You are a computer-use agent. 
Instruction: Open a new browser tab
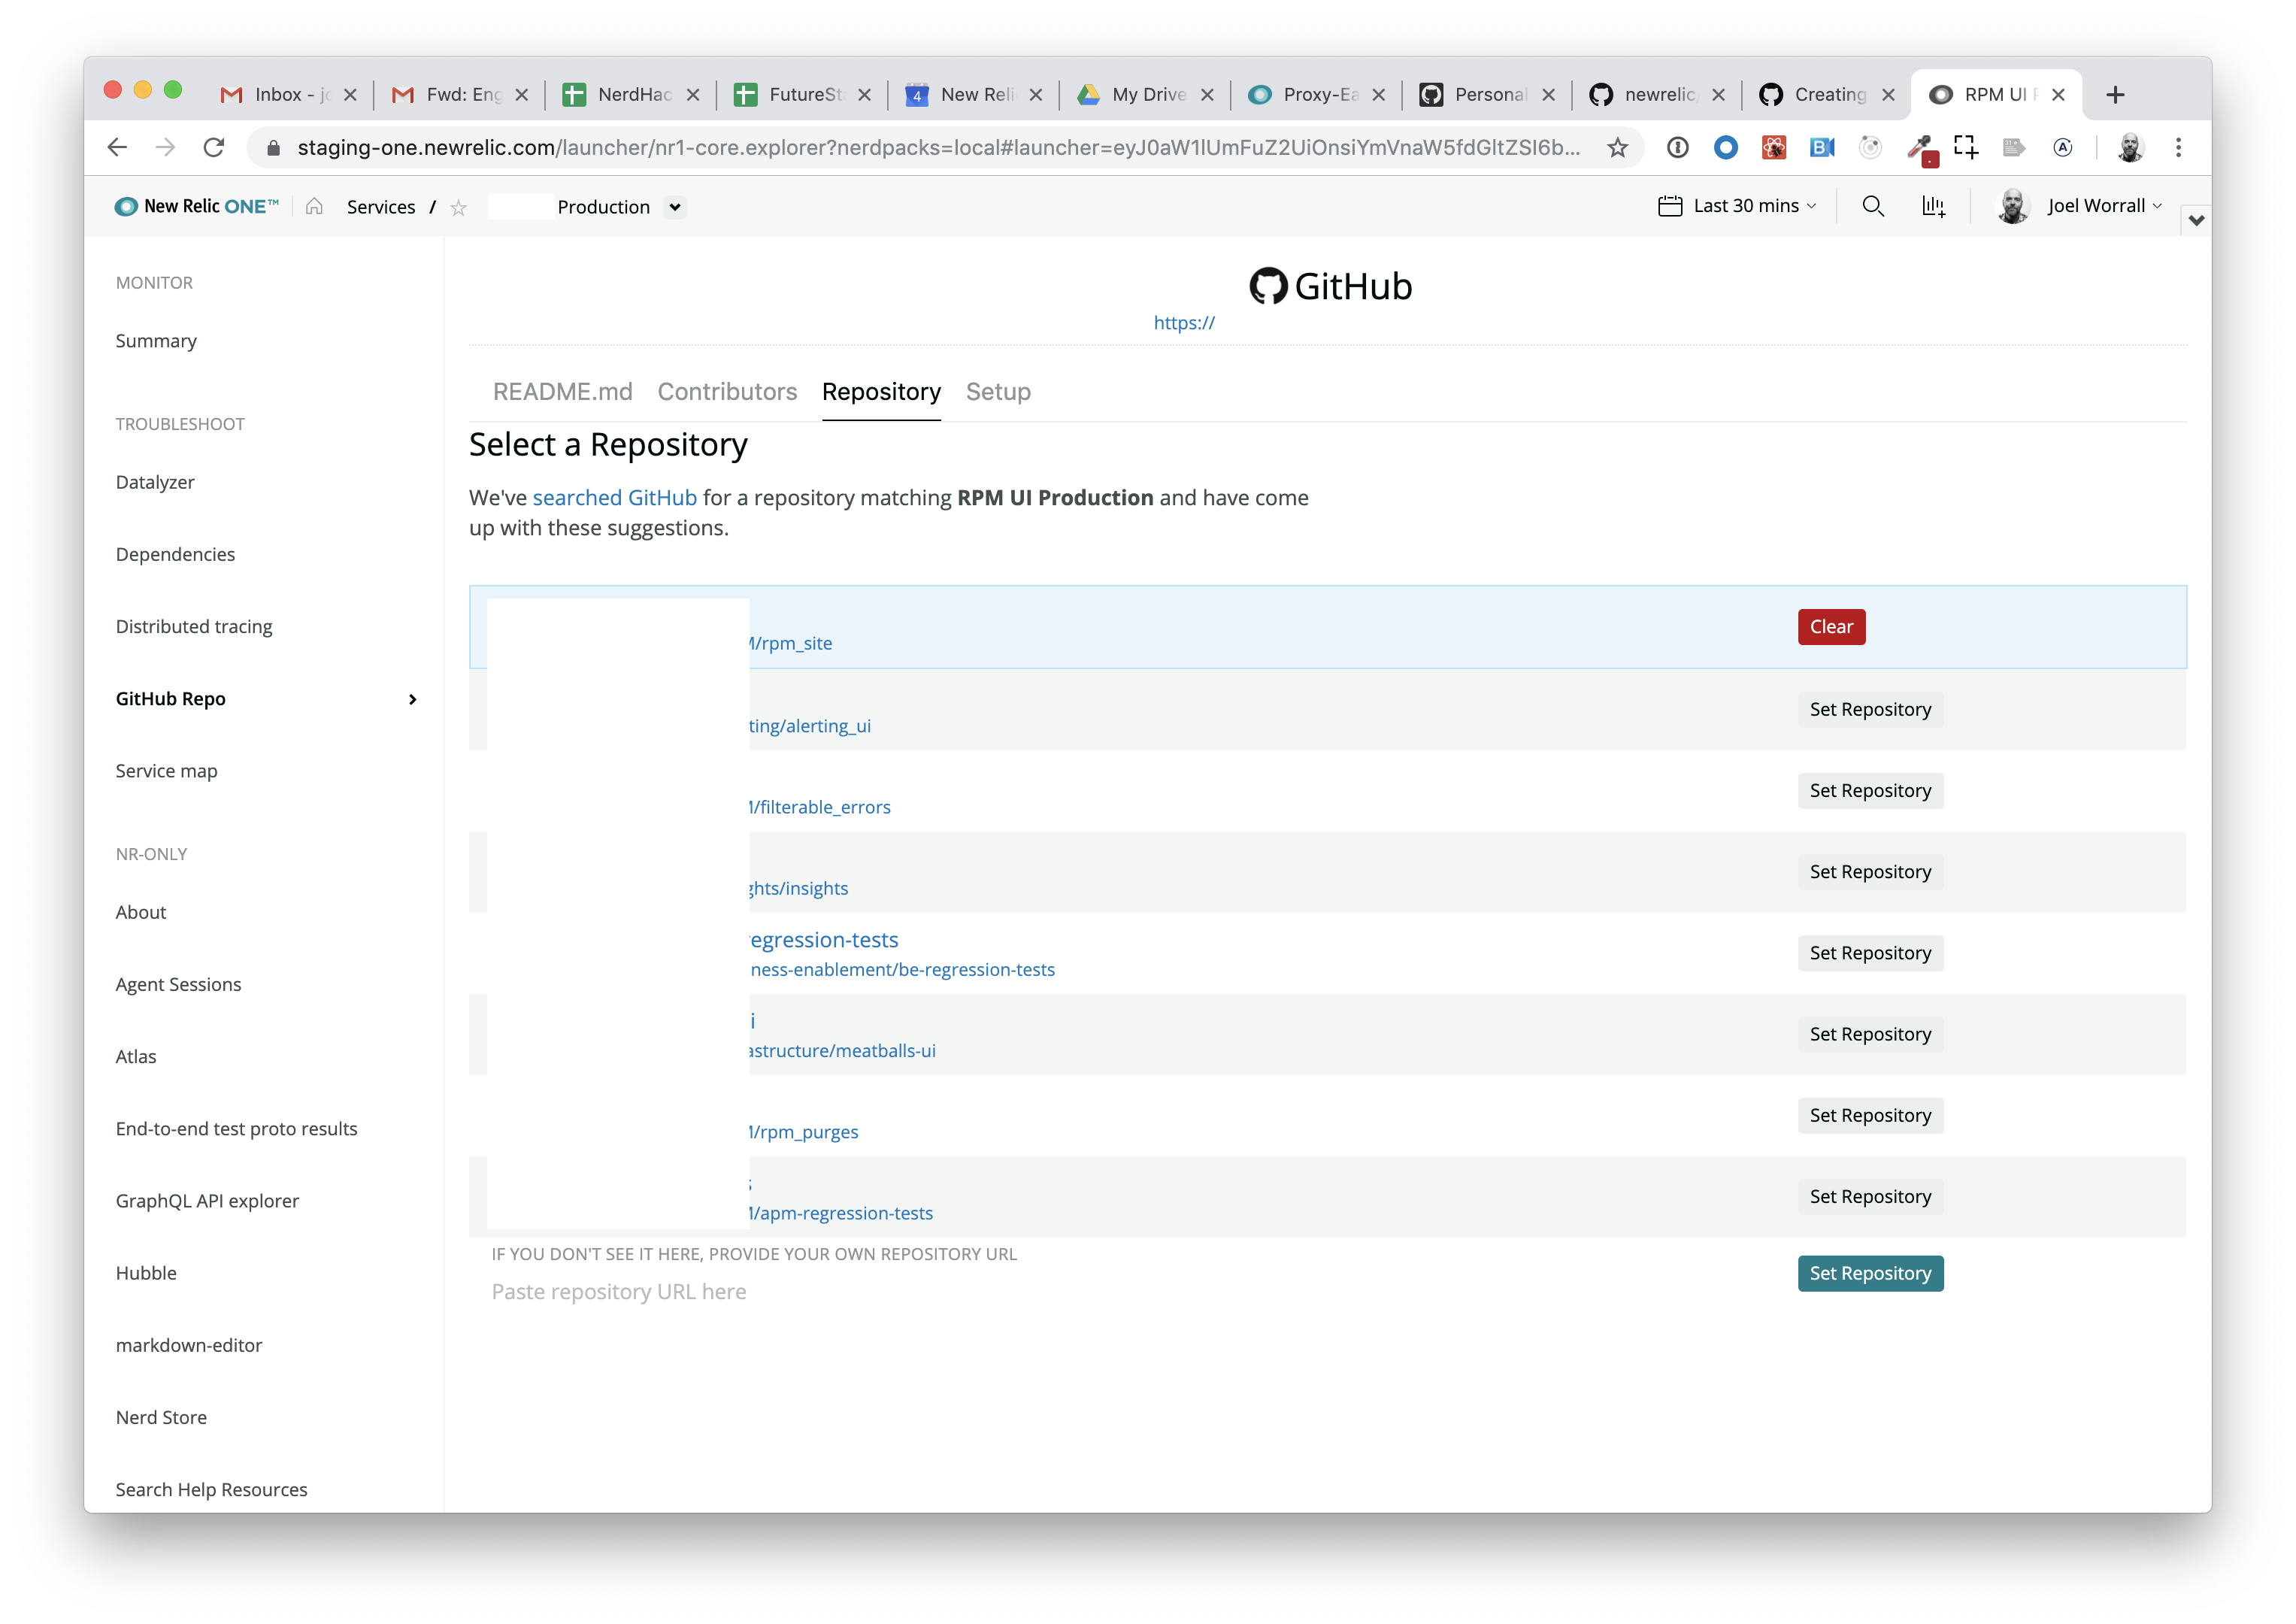pyautogui.click(x=2115, y=95)
